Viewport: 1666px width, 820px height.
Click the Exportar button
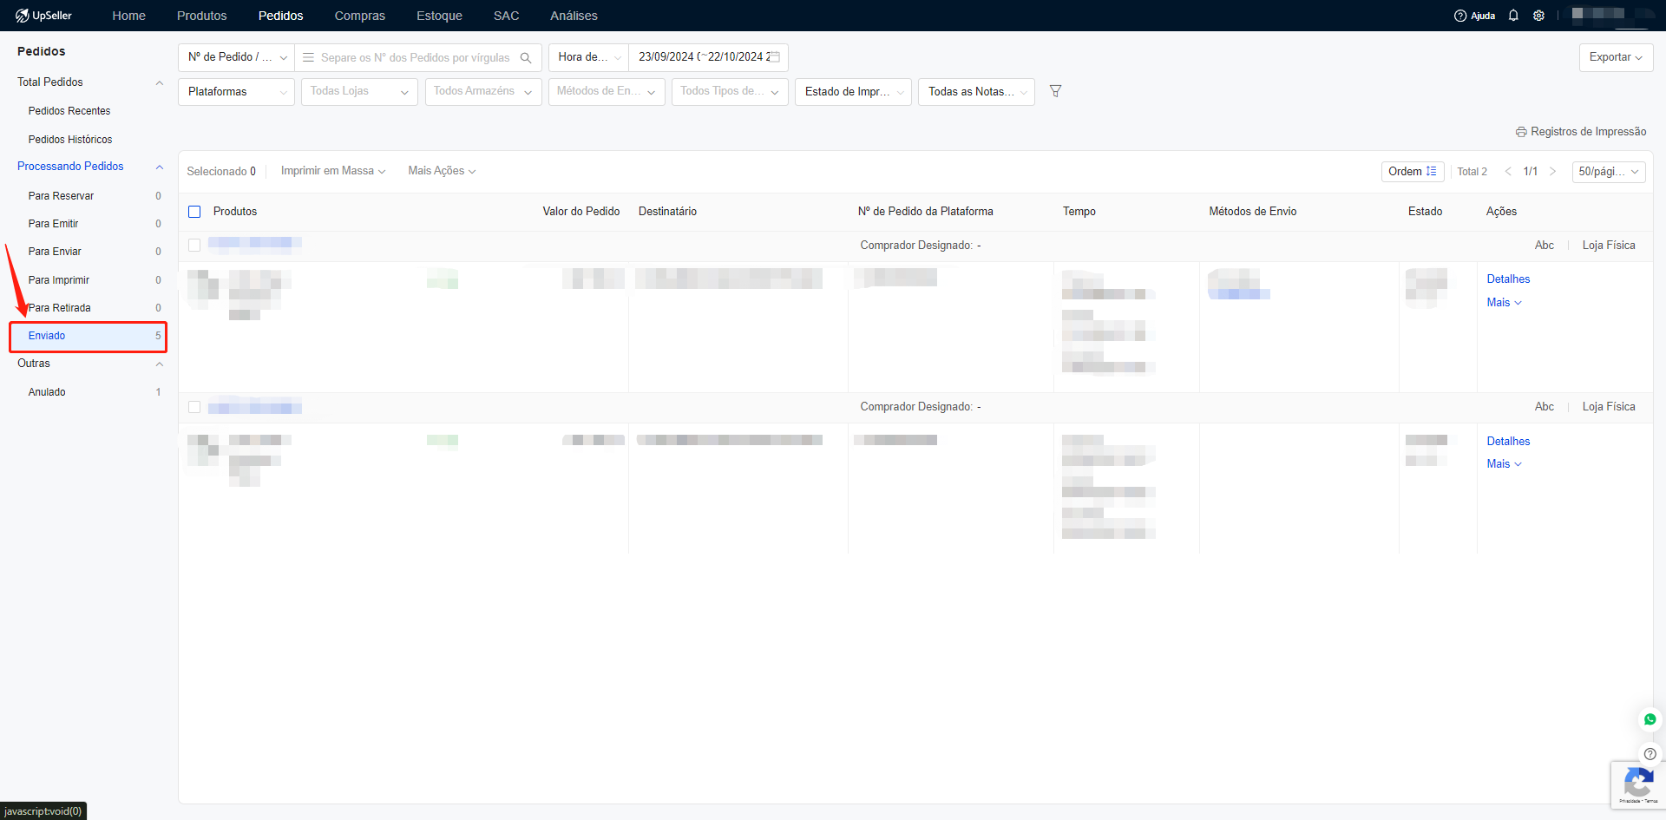[x=1616, y=57]
